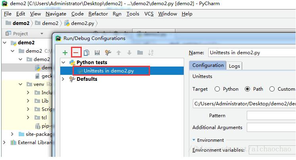Sort configurations alphabetically

coord(151,53)
